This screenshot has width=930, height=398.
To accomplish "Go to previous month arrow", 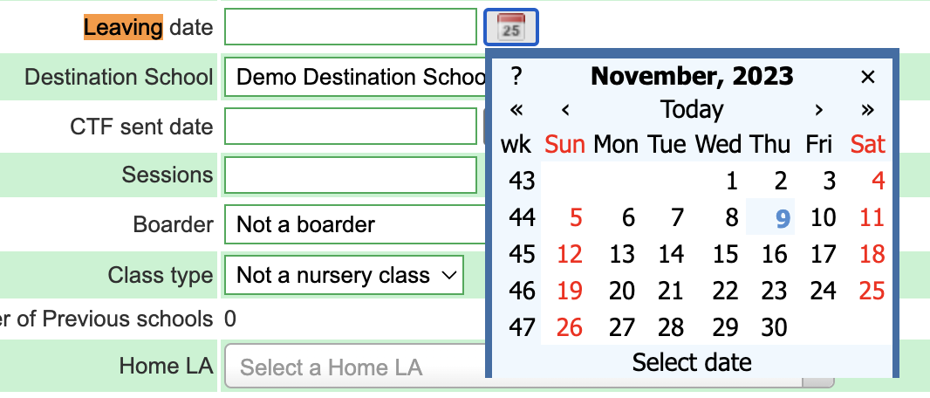I will [x=566, y=110].
